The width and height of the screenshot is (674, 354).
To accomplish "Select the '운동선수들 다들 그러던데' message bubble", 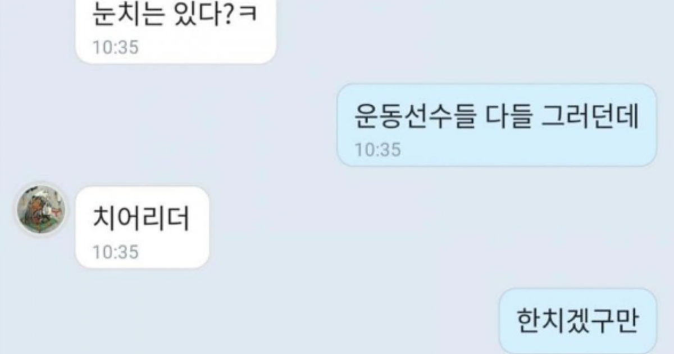I will [497, 125].
